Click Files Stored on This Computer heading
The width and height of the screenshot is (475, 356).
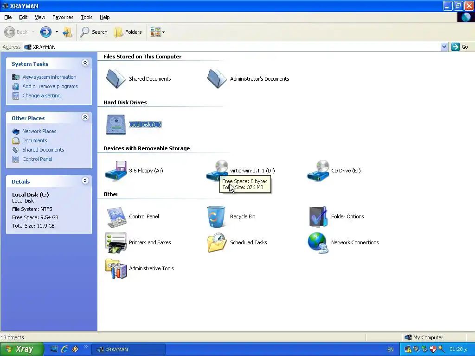pos(142,57)
